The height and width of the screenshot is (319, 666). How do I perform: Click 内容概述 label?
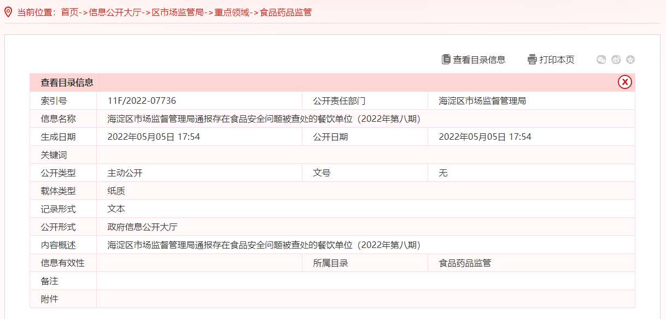coord(58,245)
